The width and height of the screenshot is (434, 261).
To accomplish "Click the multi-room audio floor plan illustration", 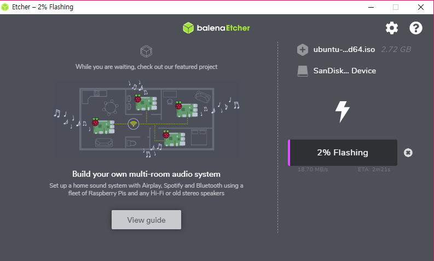I will pyautogui.click(x=147, y=119).
